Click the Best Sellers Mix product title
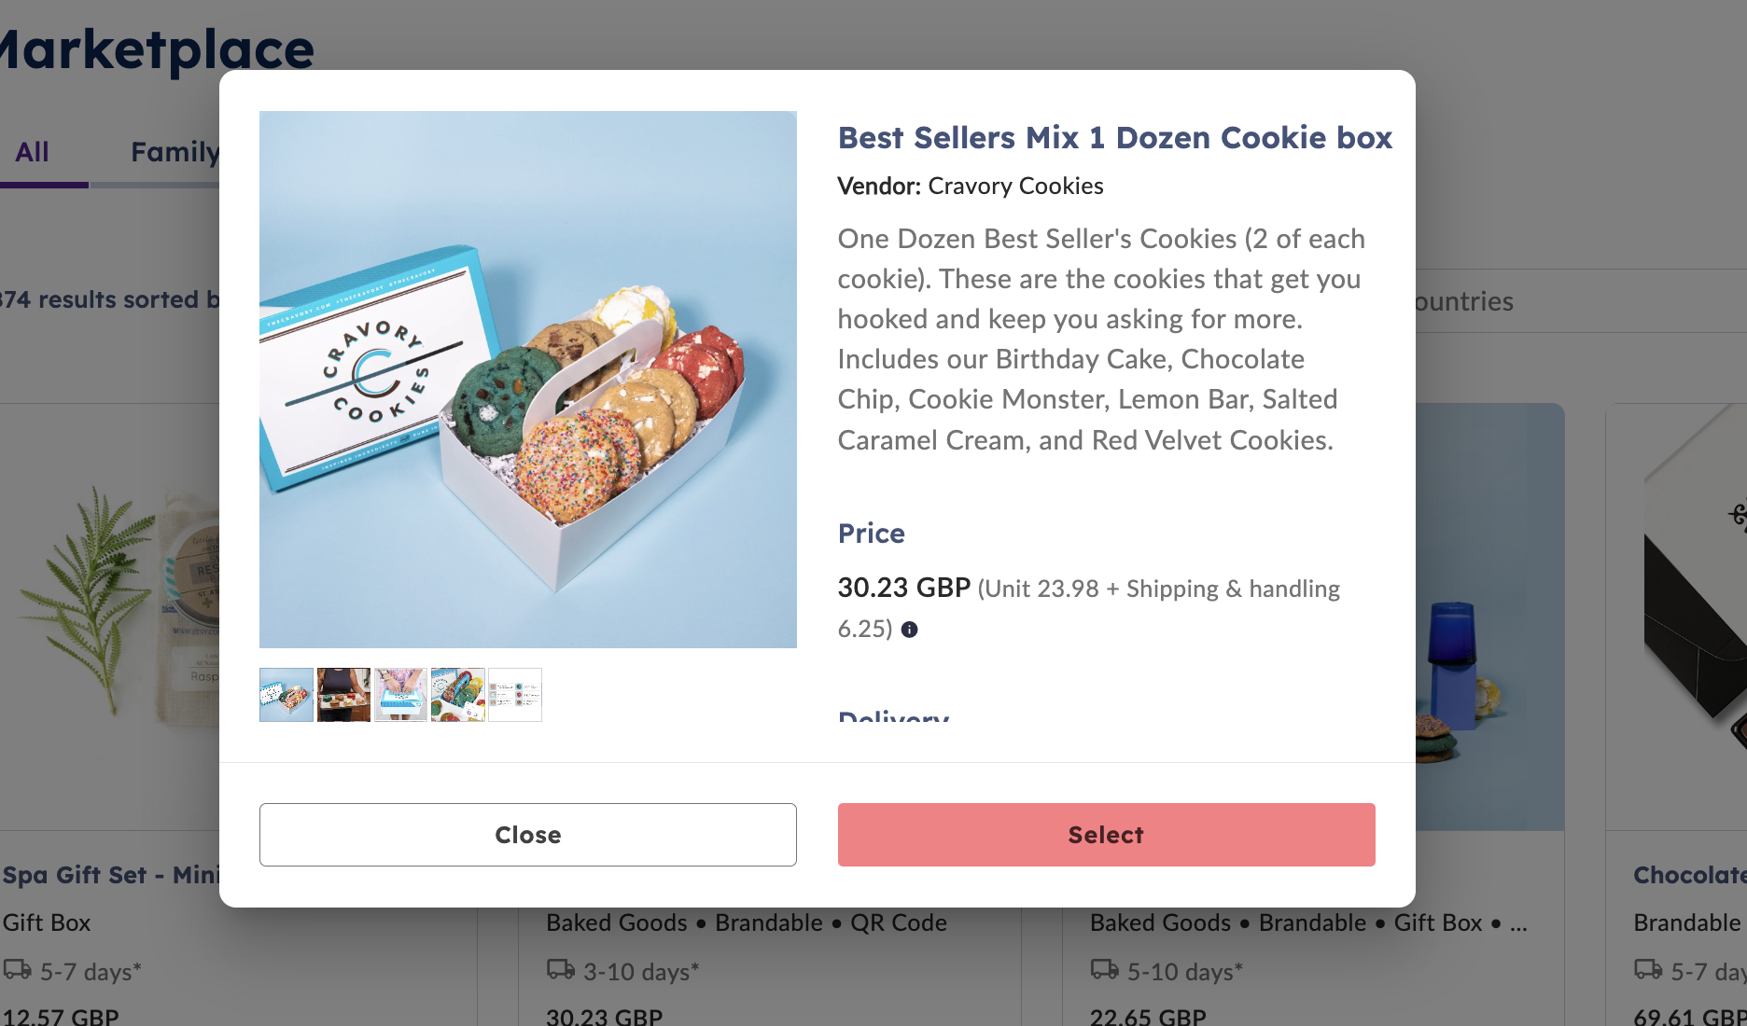Viewport: 1747px width, 1026px height. click(x=1115, y=138)
